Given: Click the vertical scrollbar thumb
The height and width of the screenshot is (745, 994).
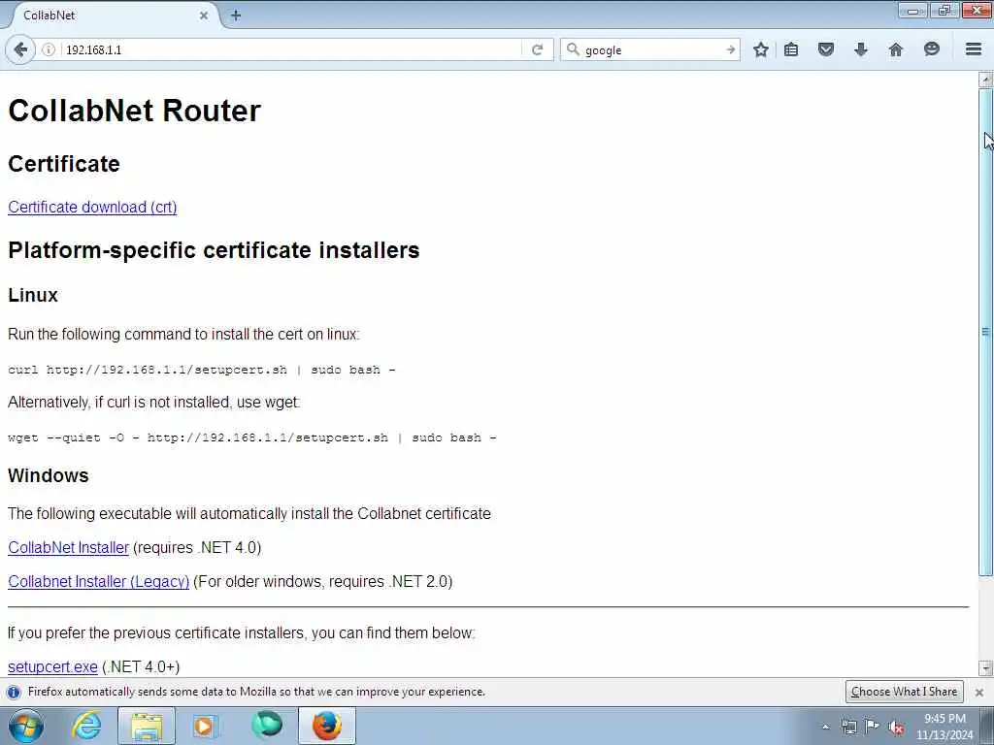Looking at the screenshot, I should point(985,332).
